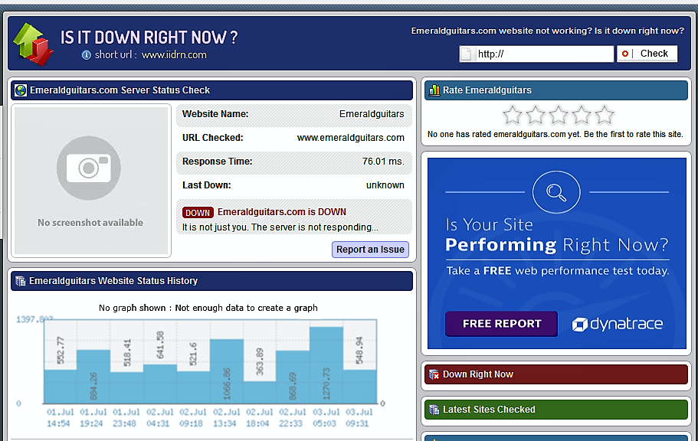Click the IS IT DOWN RIGHT NOW title
The image size is (698, 441).
pos(149,38)
